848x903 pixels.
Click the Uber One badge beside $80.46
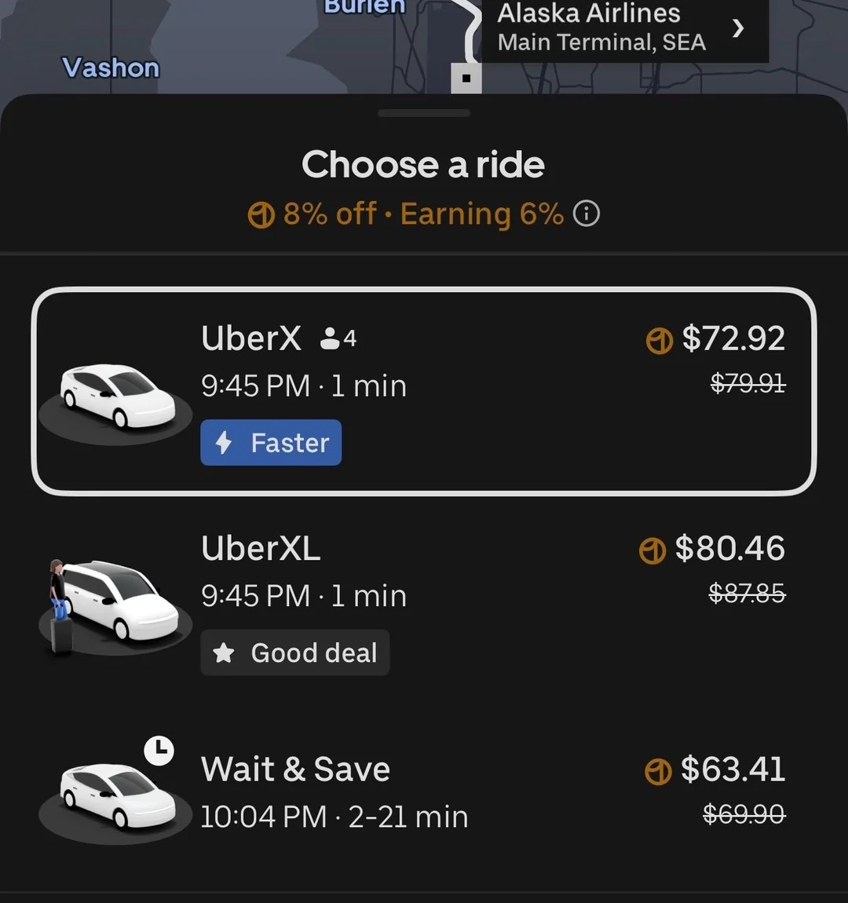[x=652, y=550]
